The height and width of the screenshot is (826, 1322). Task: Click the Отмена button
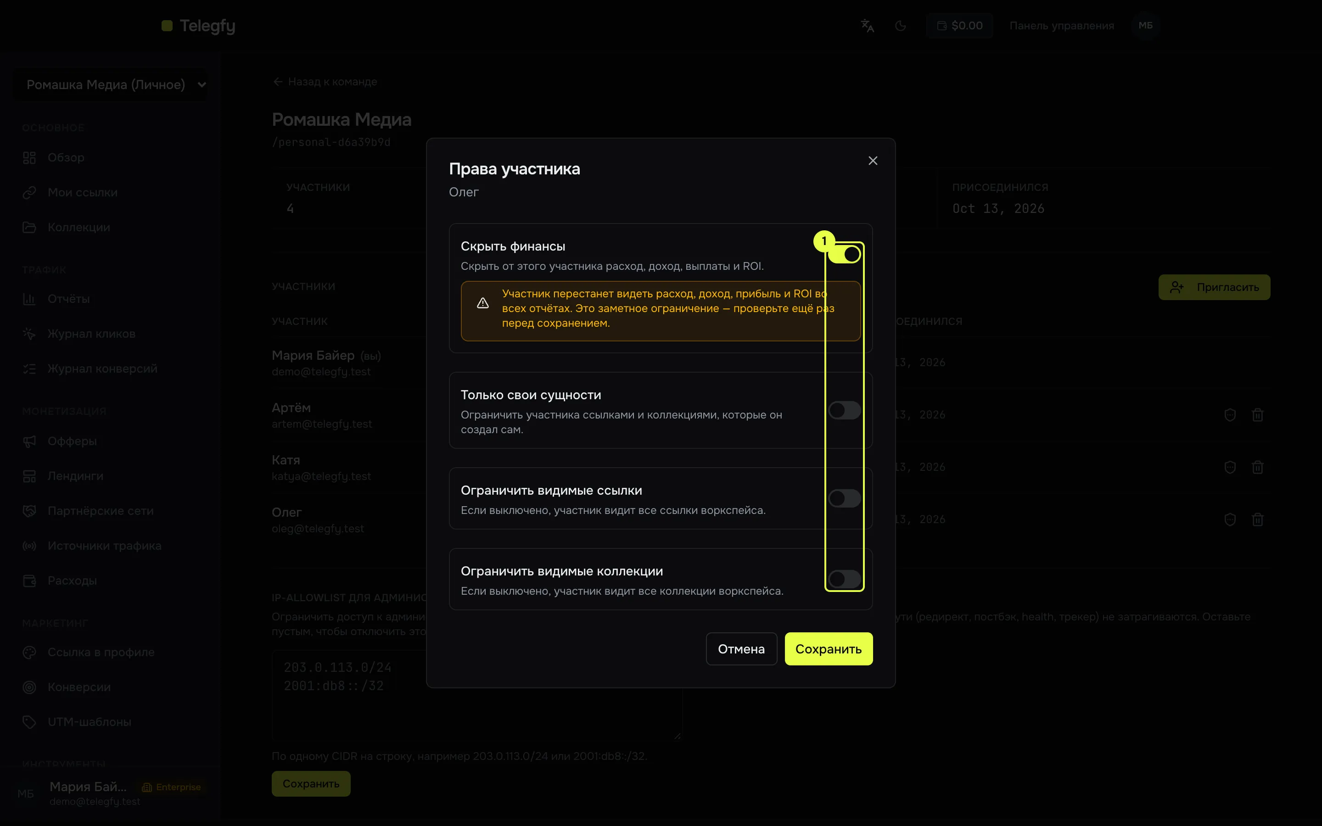coord(741,649)
